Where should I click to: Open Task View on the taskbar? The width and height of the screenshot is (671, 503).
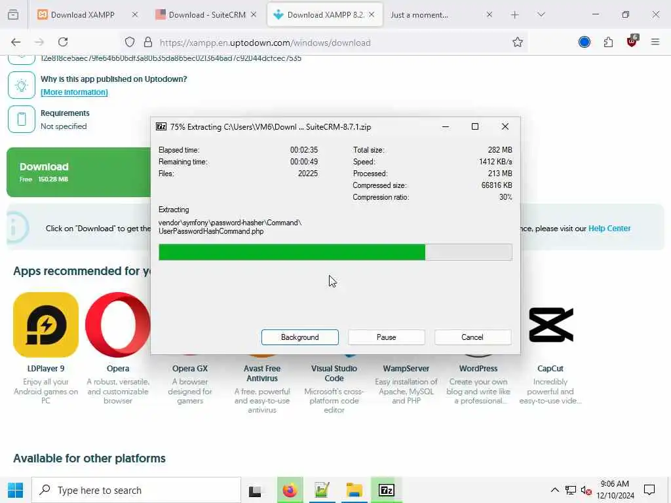coord(255,491)
